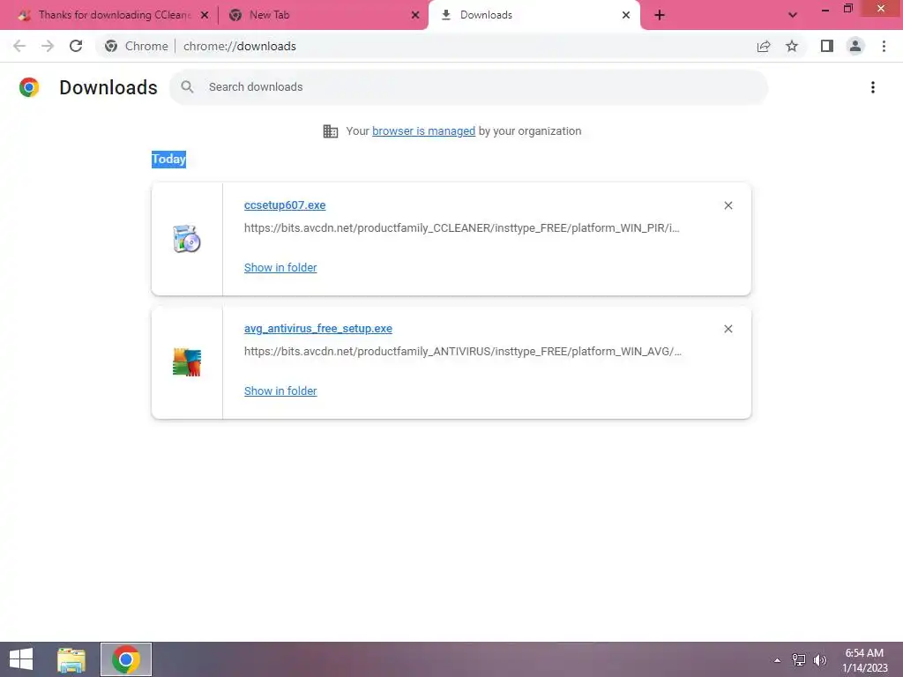Viewport: 903px width, 677px height.
Task: Show avg_antivirus_free_setup.exe in folder
Action: click(x=280, y=391)
